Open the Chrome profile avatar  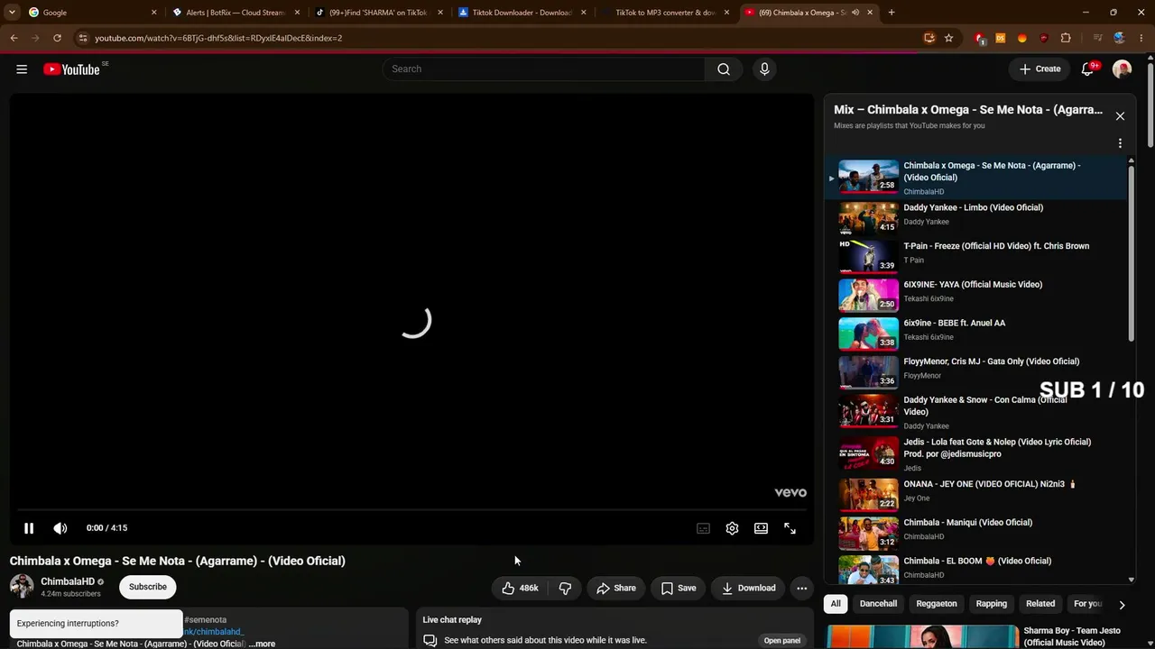click(1119, 38)
